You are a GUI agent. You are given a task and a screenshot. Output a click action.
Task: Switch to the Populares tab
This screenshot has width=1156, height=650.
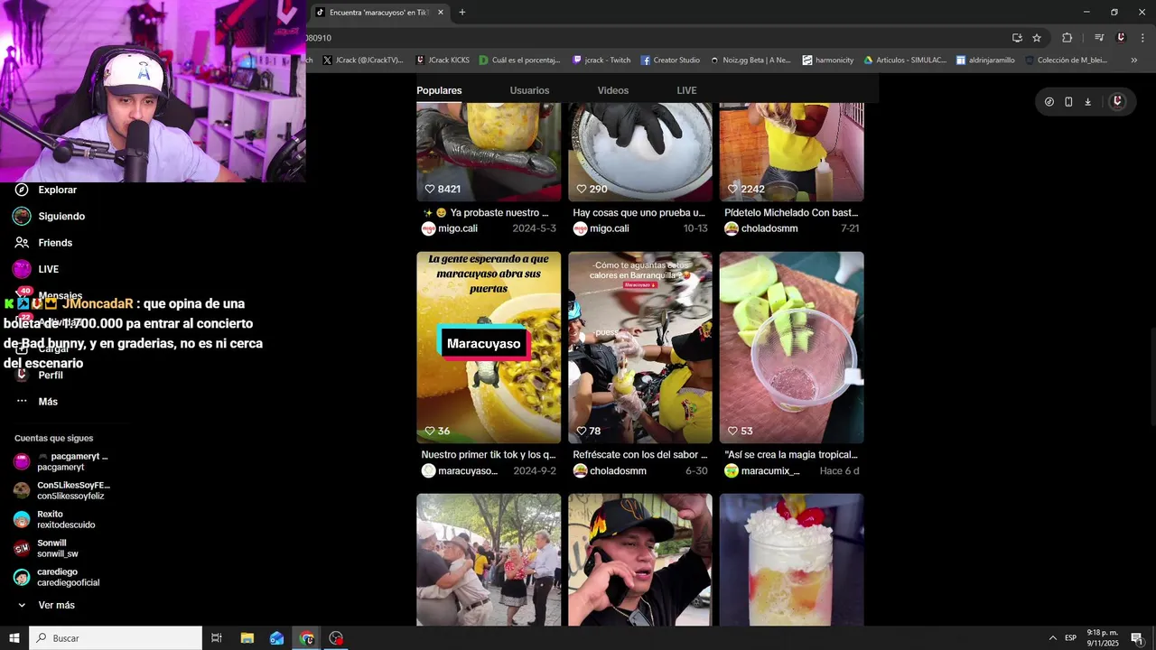(x=439, y=90)
